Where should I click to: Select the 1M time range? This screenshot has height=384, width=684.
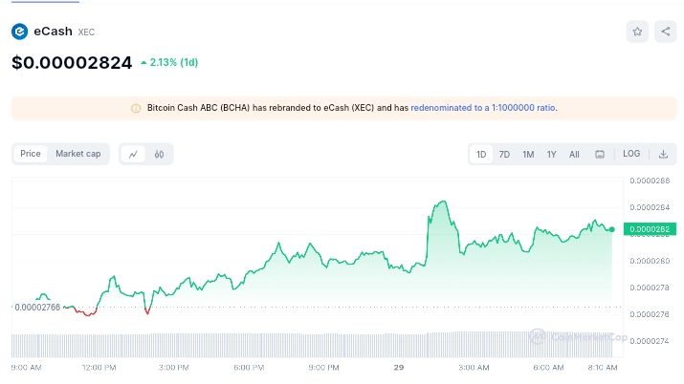coord(528,154)
